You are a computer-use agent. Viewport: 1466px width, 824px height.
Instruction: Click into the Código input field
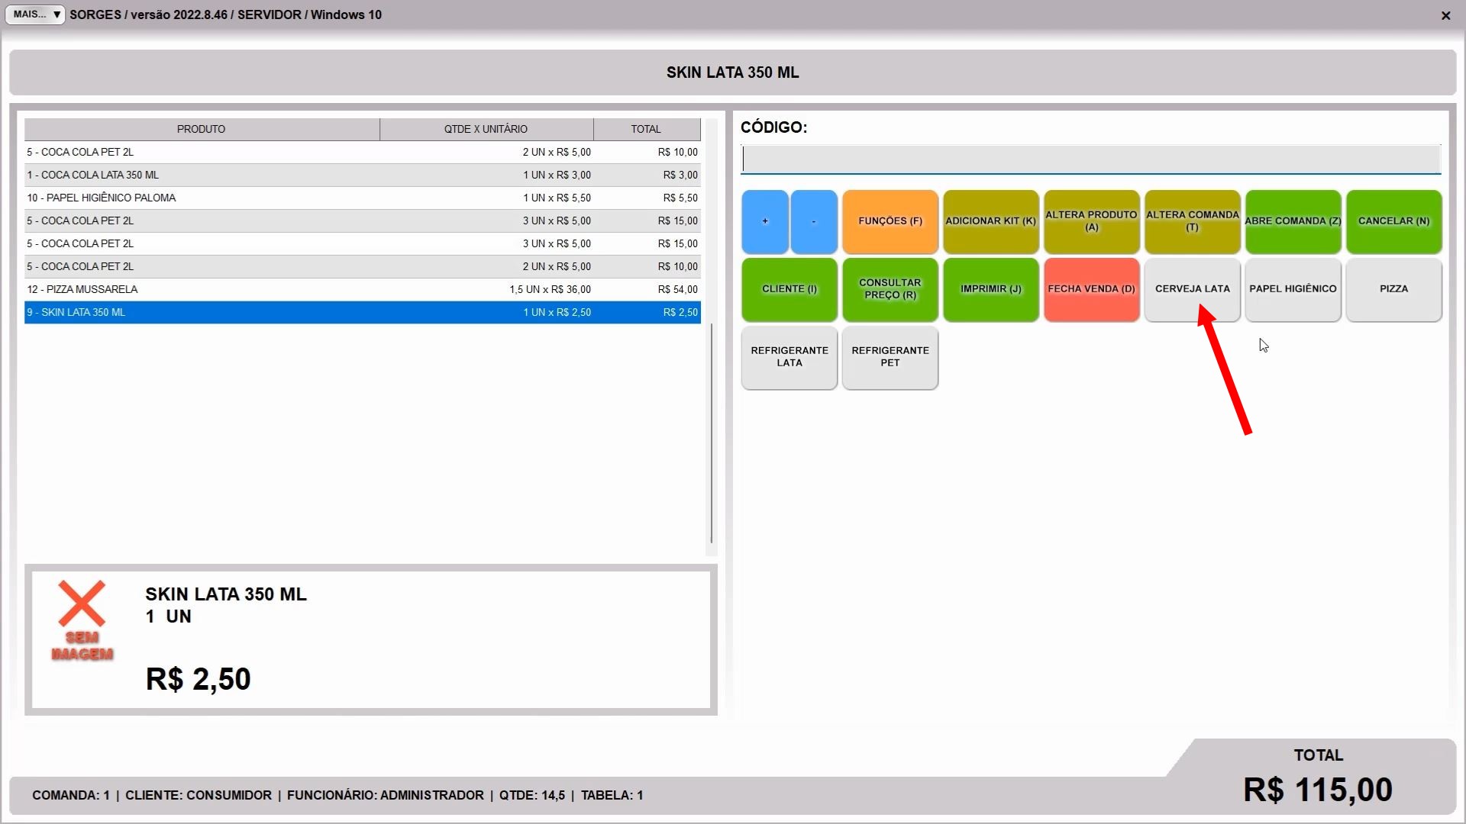click(x=1090, y=159)
